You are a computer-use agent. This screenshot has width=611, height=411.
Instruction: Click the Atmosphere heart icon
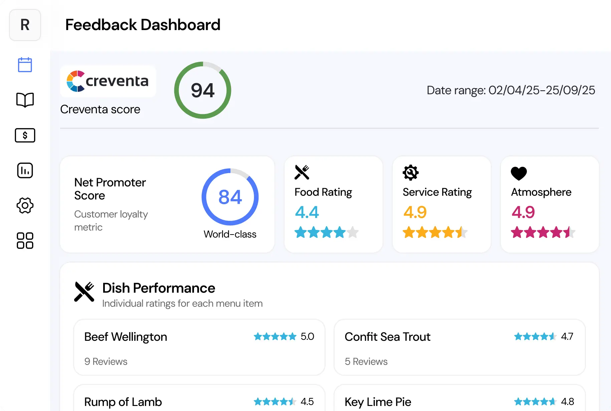pos(519,173)
